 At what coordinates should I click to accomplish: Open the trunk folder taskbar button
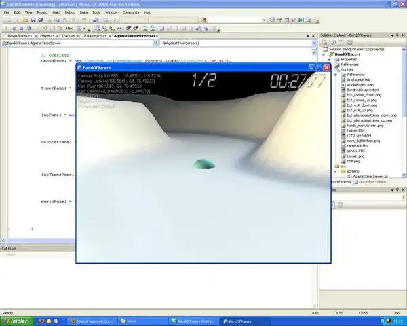point(142,321)
